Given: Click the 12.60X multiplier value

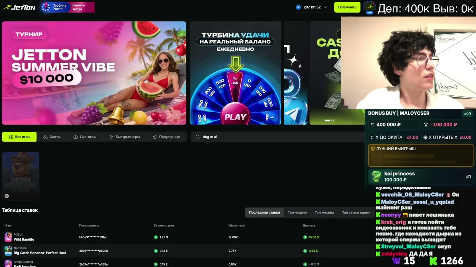Looking at the screenshot, I should [233, 237].
